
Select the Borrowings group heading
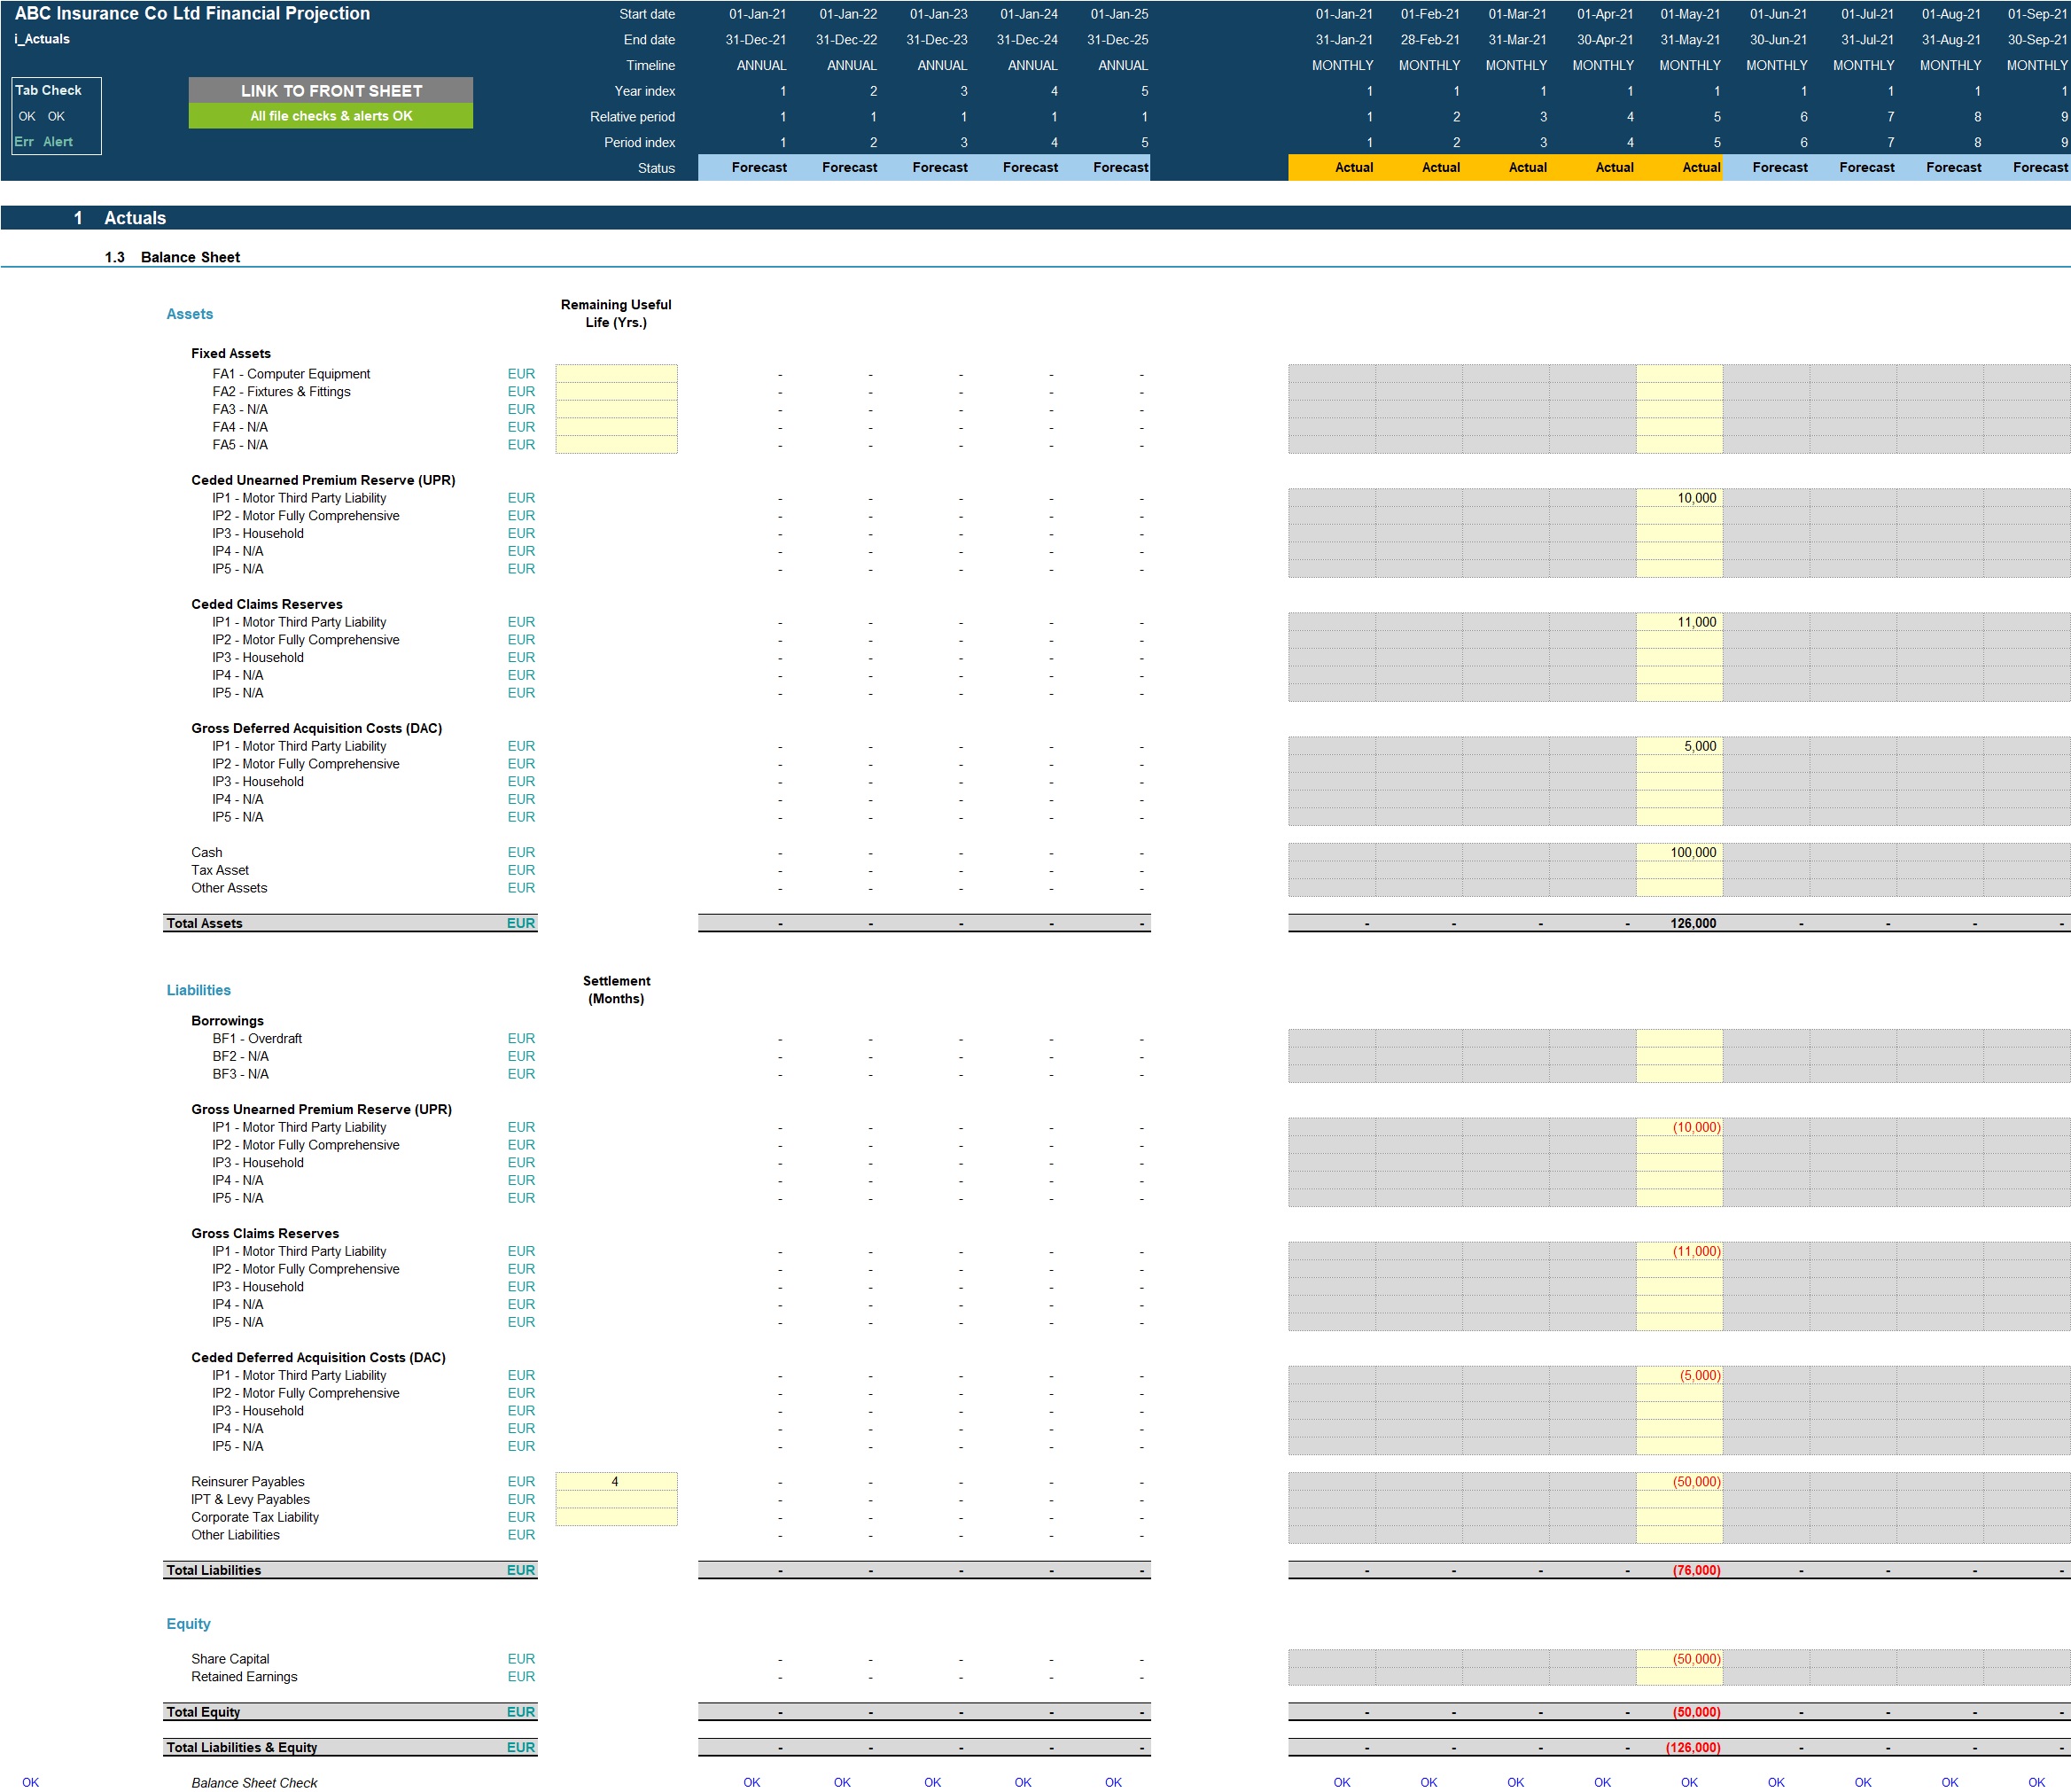pos(227,1021)
